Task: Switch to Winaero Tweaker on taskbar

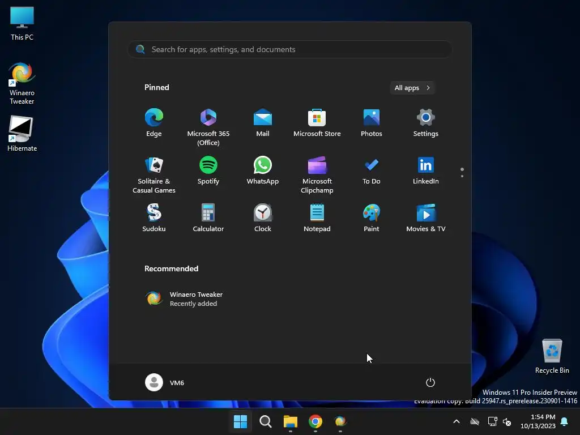Action: point(340,421)
